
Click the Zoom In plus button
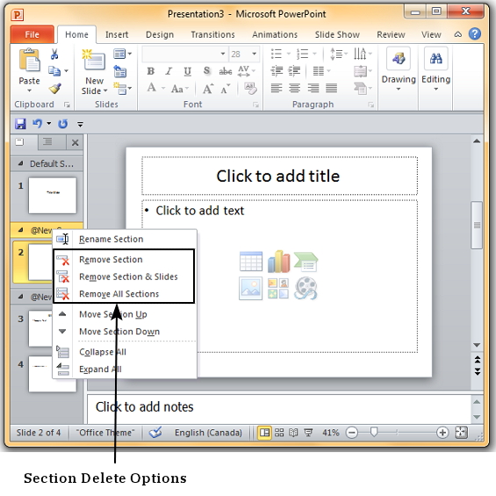[442, 433]
